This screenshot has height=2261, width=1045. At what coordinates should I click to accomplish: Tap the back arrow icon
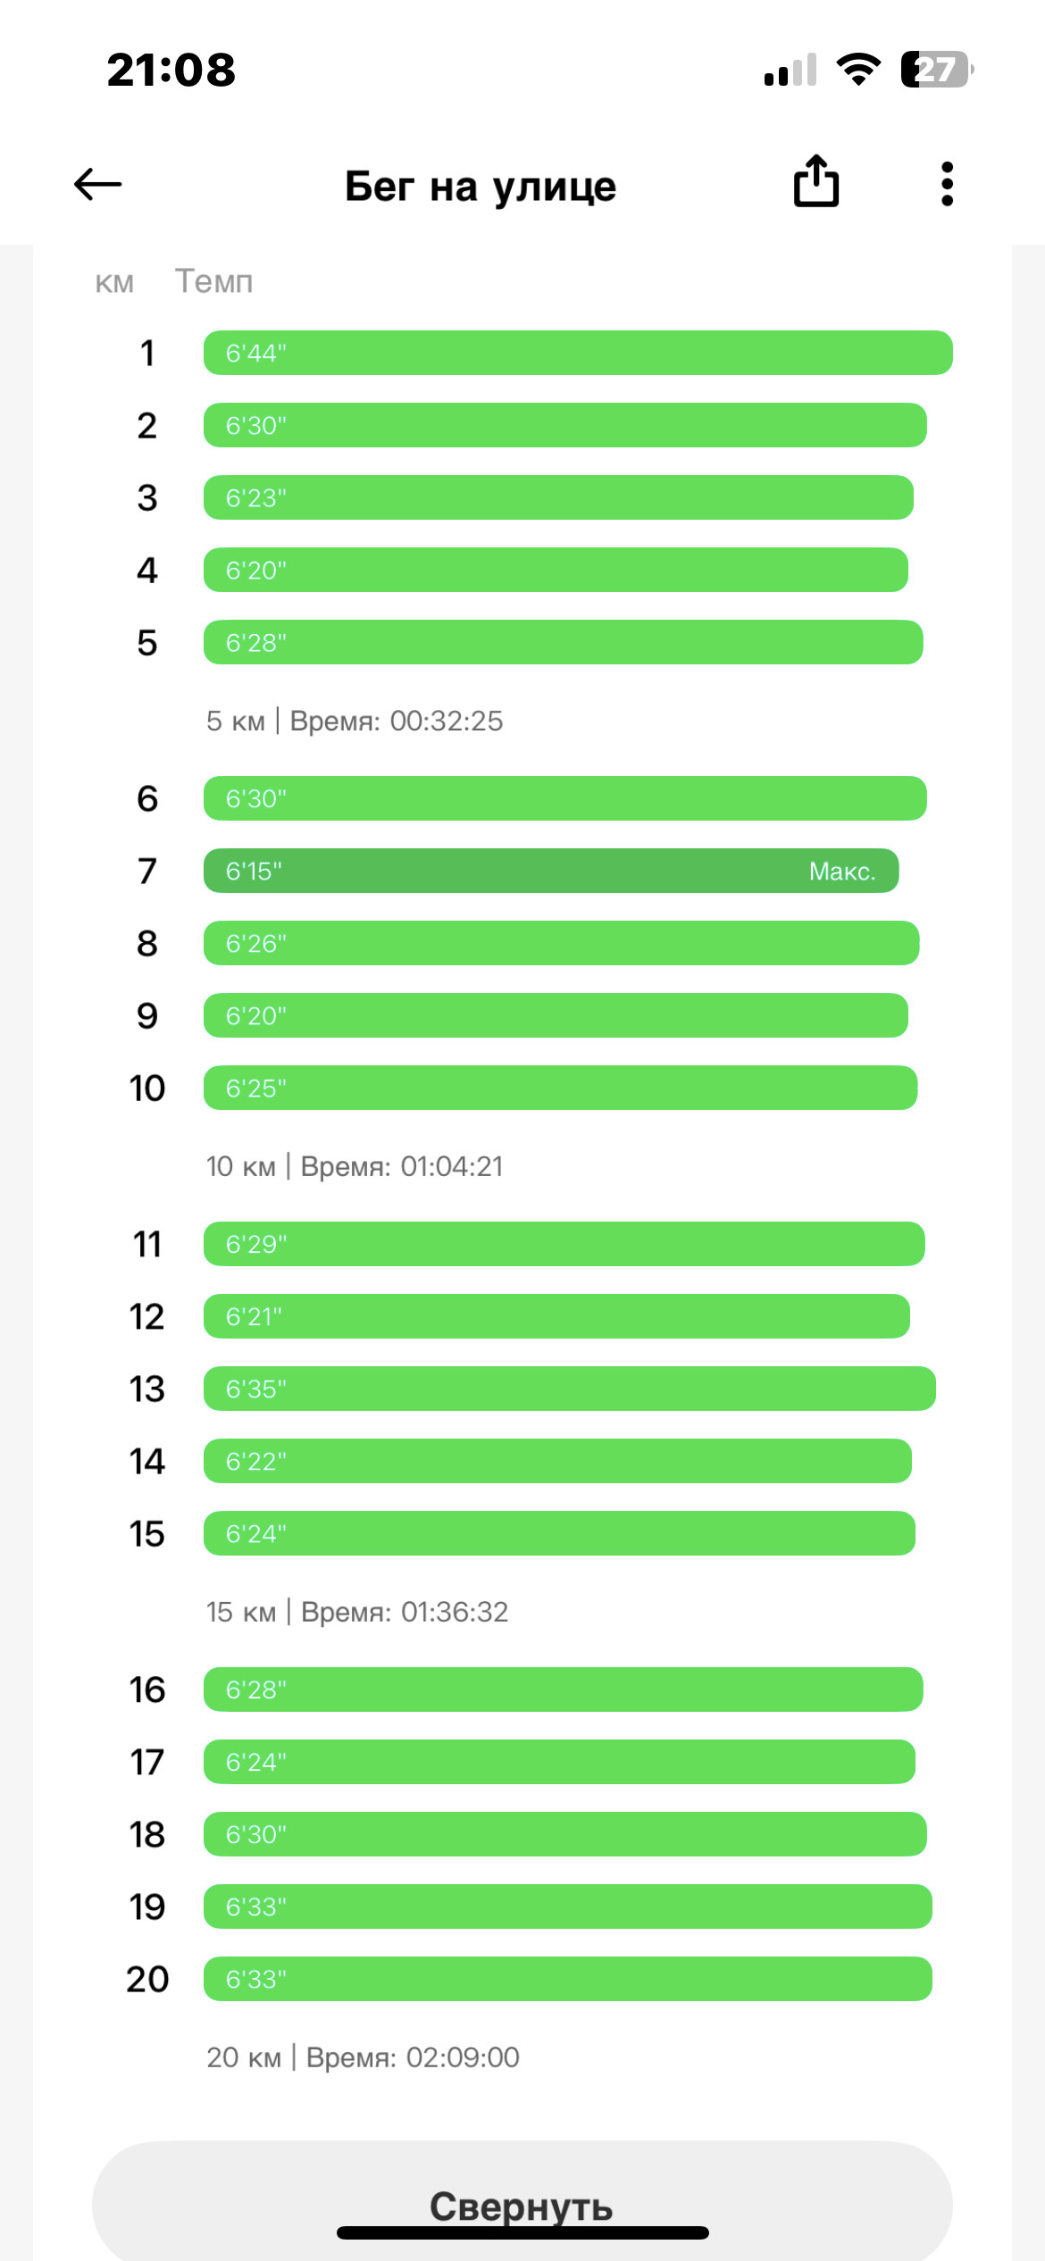click(97, 185)
